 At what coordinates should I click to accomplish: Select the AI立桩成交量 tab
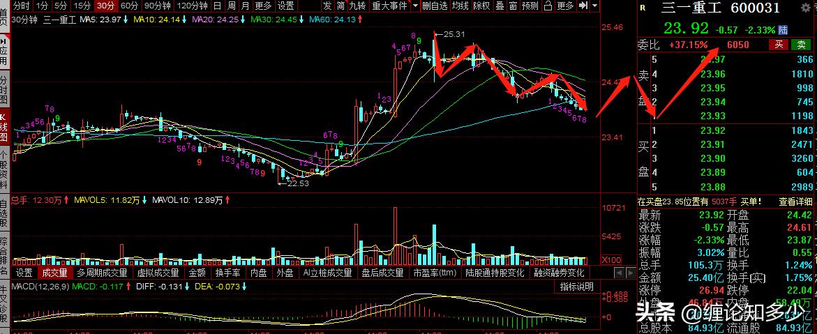(x=328, y=273)
